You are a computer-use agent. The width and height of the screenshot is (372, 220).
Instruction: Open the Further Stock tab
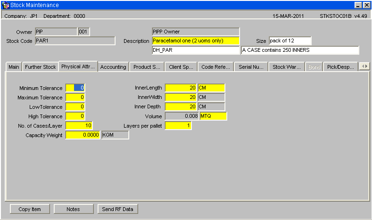[x=41, y=67]
